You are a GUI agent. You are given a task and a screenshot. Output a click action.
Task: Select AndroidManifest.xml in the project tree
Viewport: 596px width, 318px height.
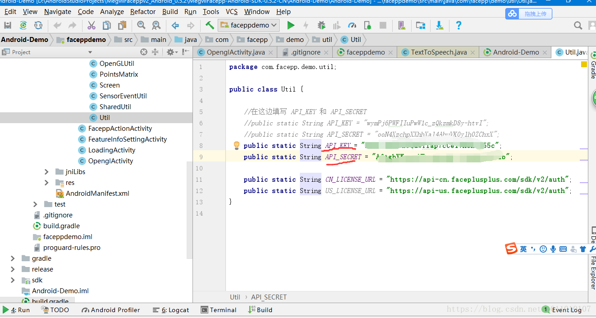coord(97,194)
